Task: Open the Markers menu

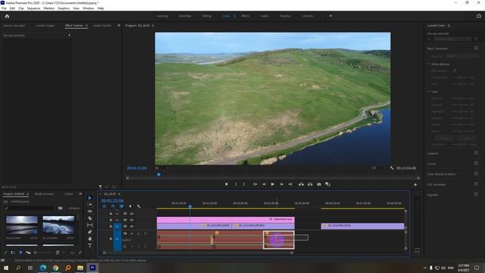Action: pos(48,8)
